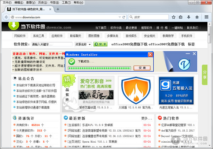213x149 pixels.
Task: Open the 爱奇艺影音 software thumbnail
Action: tap(96, 91)
